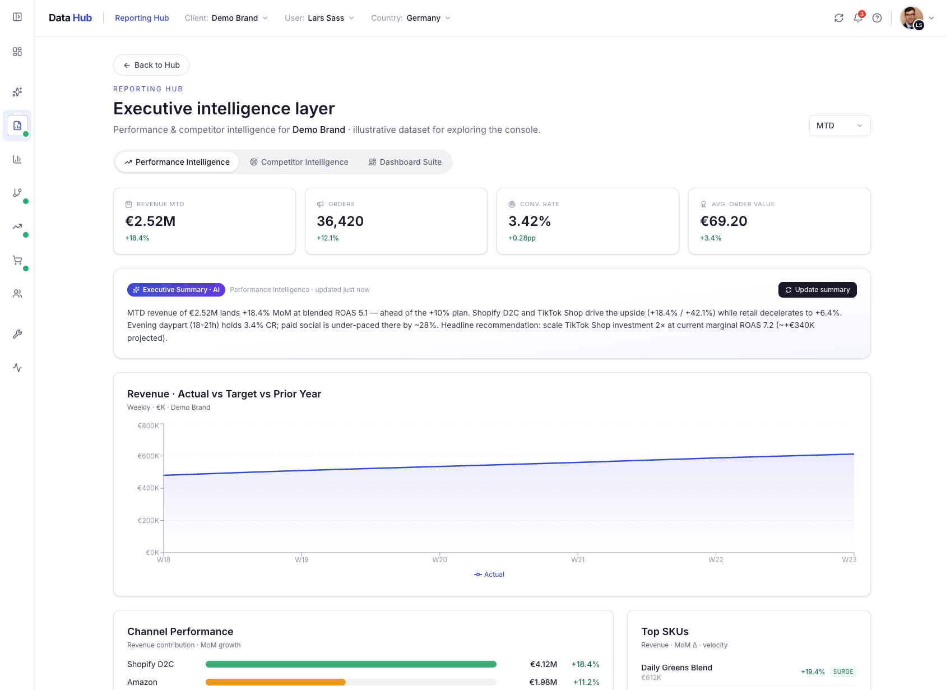Click the Shopify D2C green progress bar
946x690 pixels.
(x=351, y=664)
